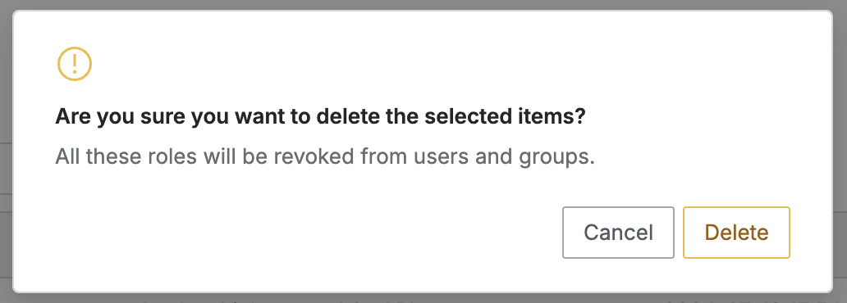The height and width of the screenshot is (303, 847).
Task: Click the Cancel button
Action: pos(618,233)
